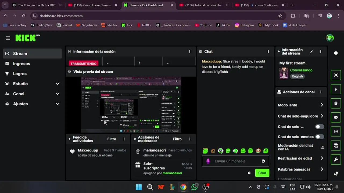Click the wrench icon on right rail

coord(336,160)
